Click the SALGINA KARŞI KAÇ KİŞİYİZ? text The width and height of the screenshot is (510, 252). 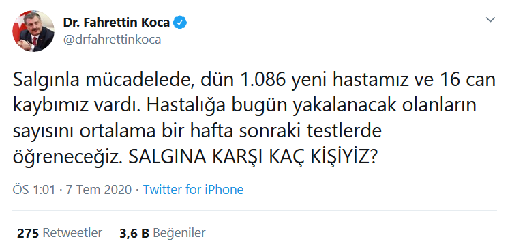click(x=253, y=158)
